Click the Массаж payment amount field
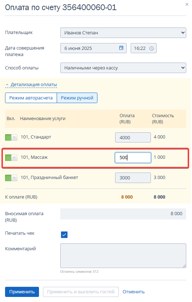Image resolution: width=192 pixels, height=302 pixels. pos(133,158)
